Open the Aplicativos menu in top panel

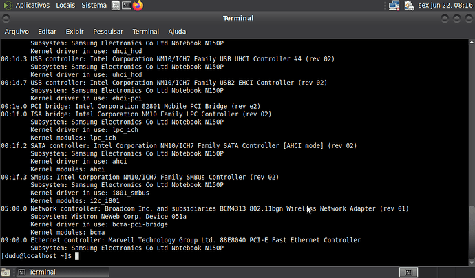(32, 6)
